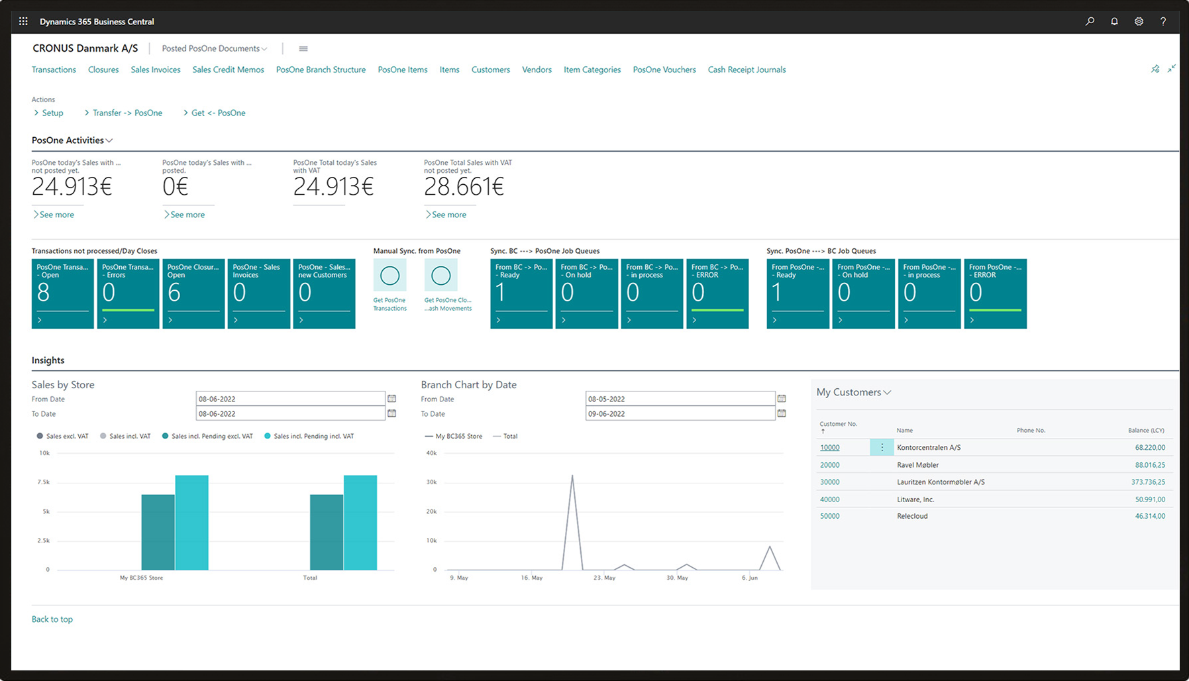Click the search magnifier icon
This screenshot has width=1189, height=681.
pyautogui.click(x=1090, y=21)
